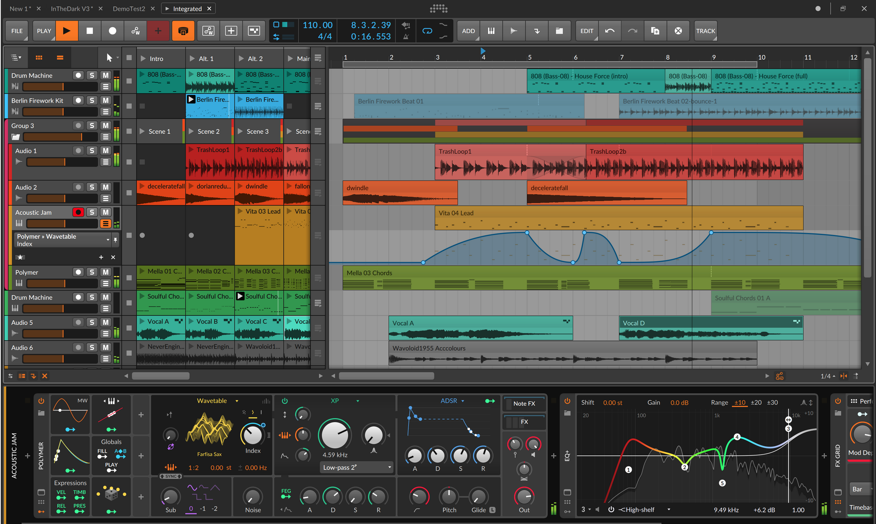Expand the Polymer Wavetable Index lane selector
Screen dimensions: 876x524
point(107,240)
